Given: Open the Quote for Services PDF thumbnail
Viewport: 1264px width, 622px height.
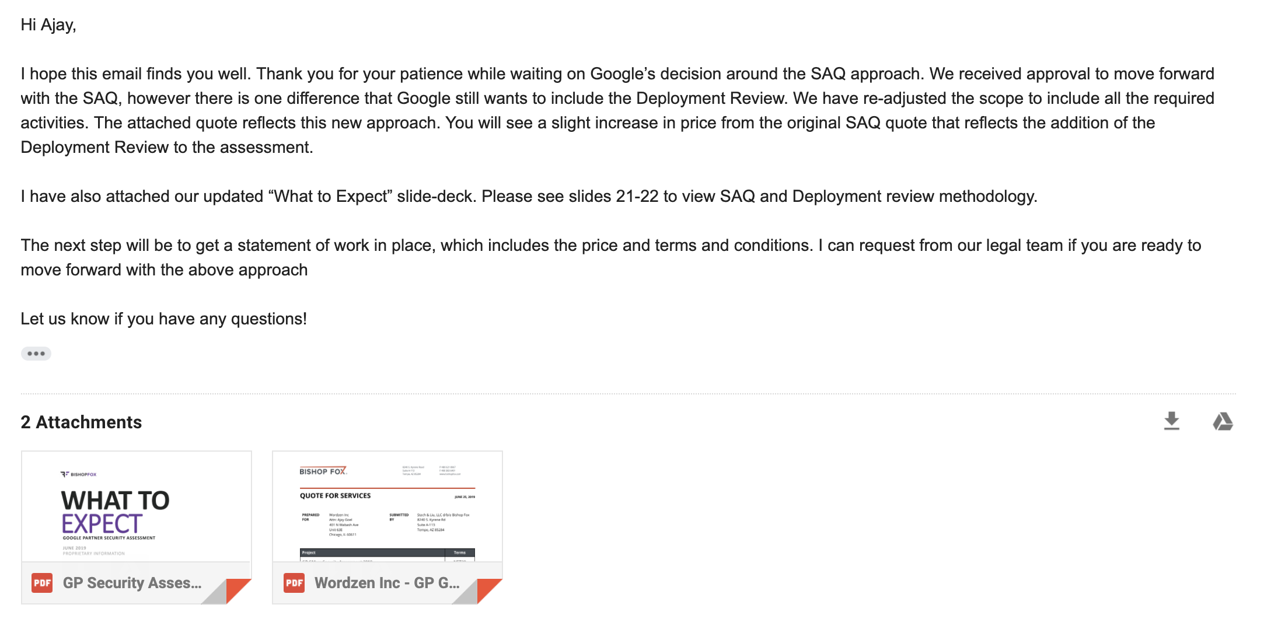Looking at the screenshot, I should click(x=387, y=506).
